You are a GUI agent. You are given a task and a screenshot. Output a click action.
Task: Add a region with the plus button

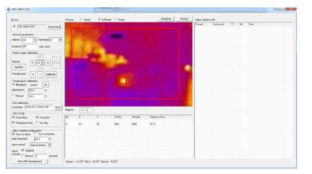point(83,110)
